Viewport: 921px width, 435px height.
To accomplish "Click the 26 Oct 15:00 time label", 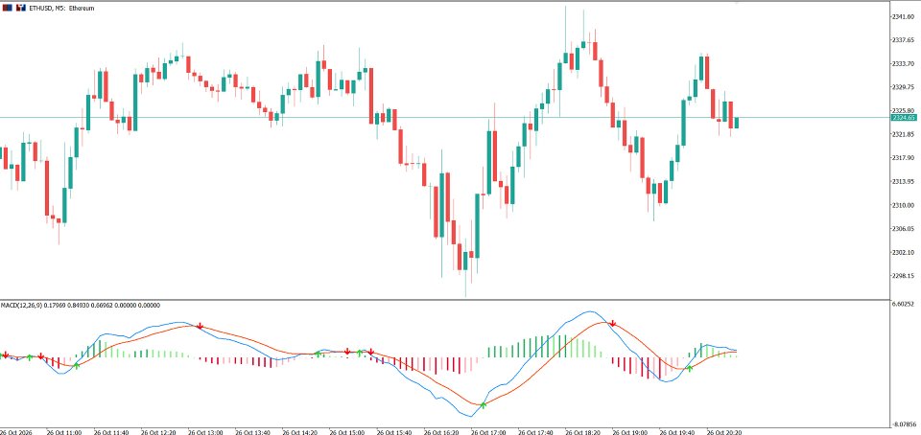I will click(x=346, y=432).
